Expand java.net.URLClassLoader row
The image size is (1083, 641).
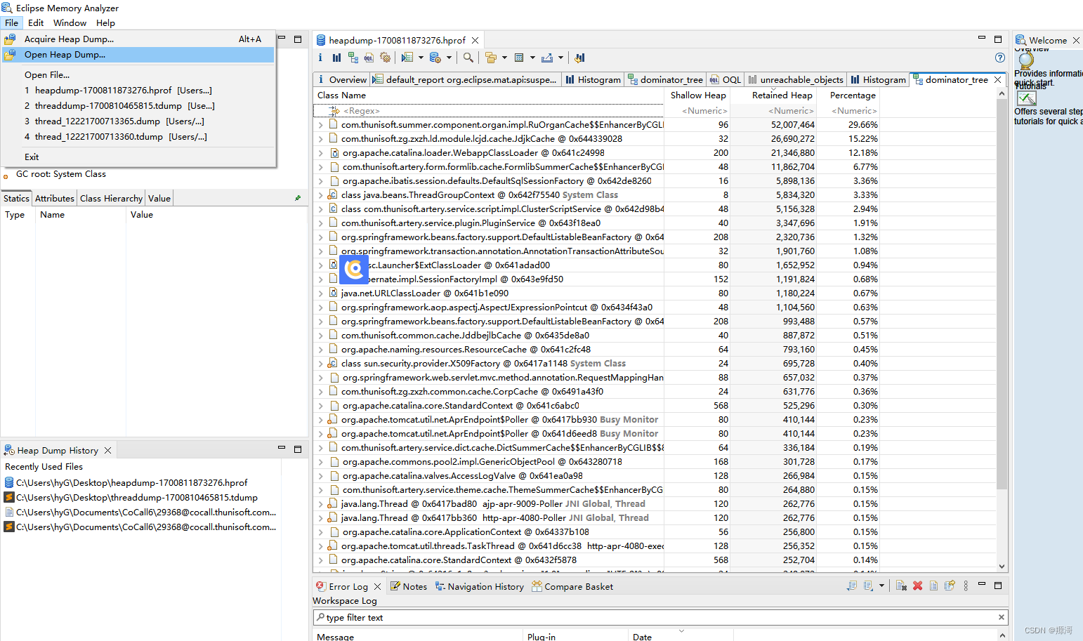[321, 293]
